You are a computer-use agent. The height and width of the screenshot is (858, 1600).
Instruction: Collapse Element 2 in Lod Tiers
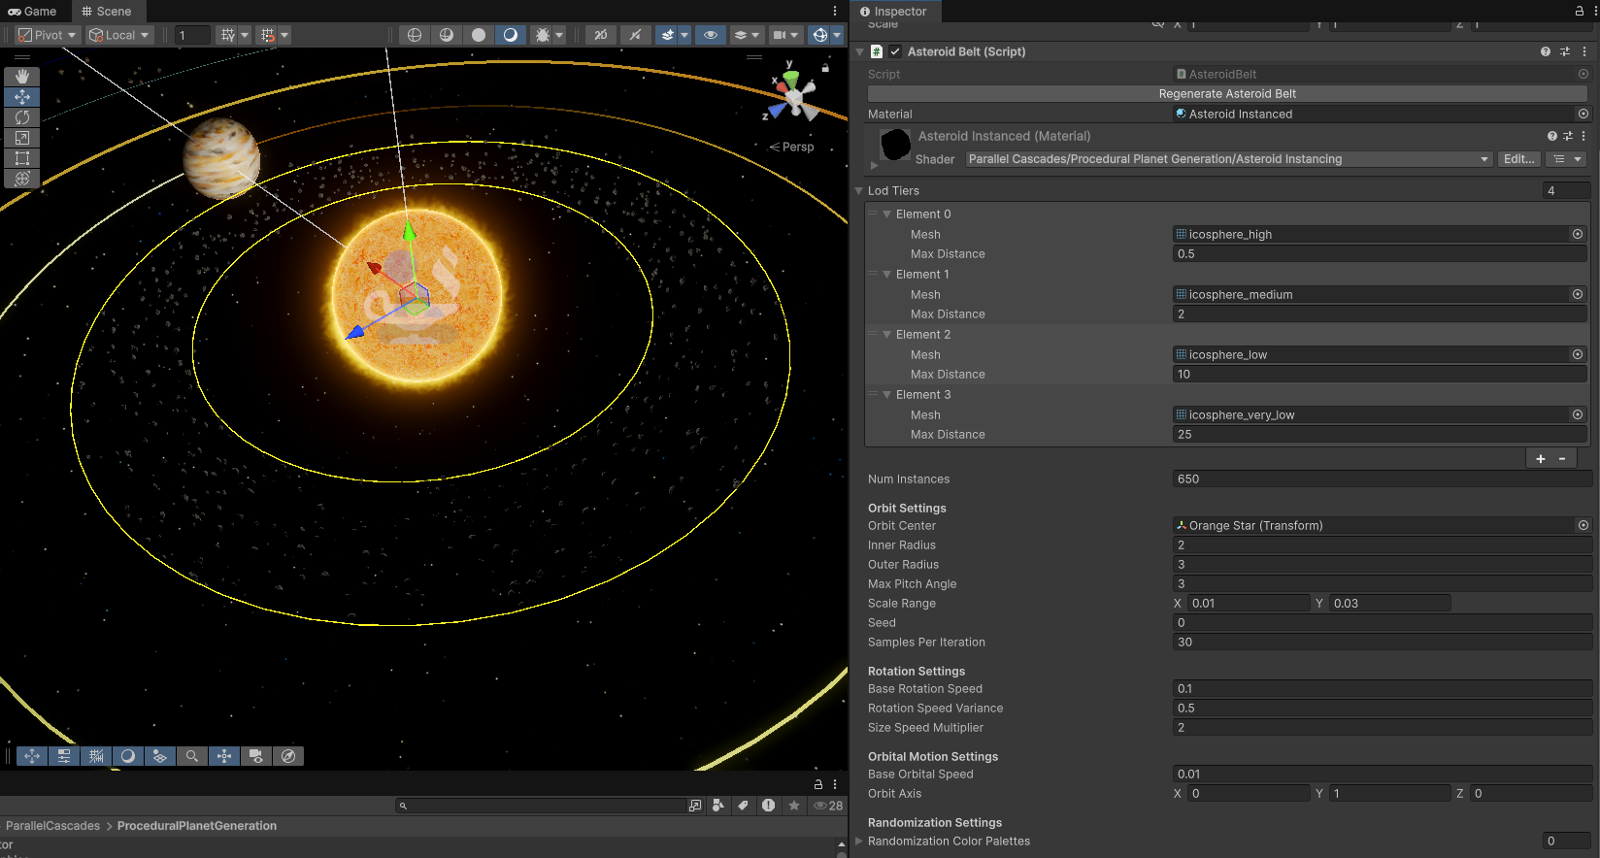pos(886,335)
